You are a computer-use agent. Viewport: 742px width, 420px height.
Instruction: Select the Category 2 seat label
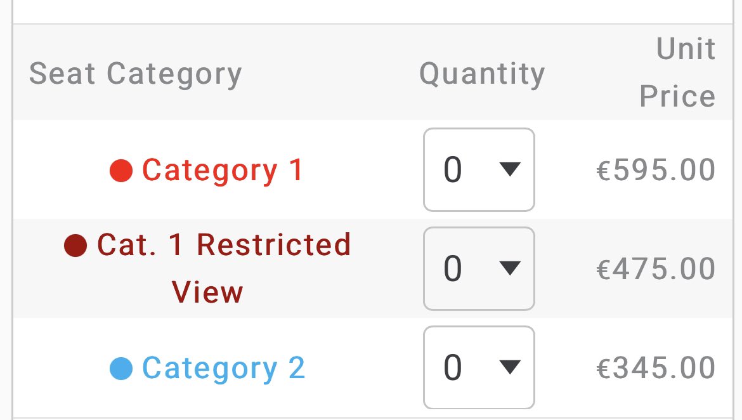223,369
